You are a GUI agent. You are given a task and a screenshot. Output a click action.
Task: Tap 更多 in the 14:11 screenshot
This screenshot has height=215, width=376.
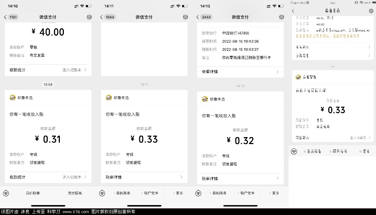178,193
